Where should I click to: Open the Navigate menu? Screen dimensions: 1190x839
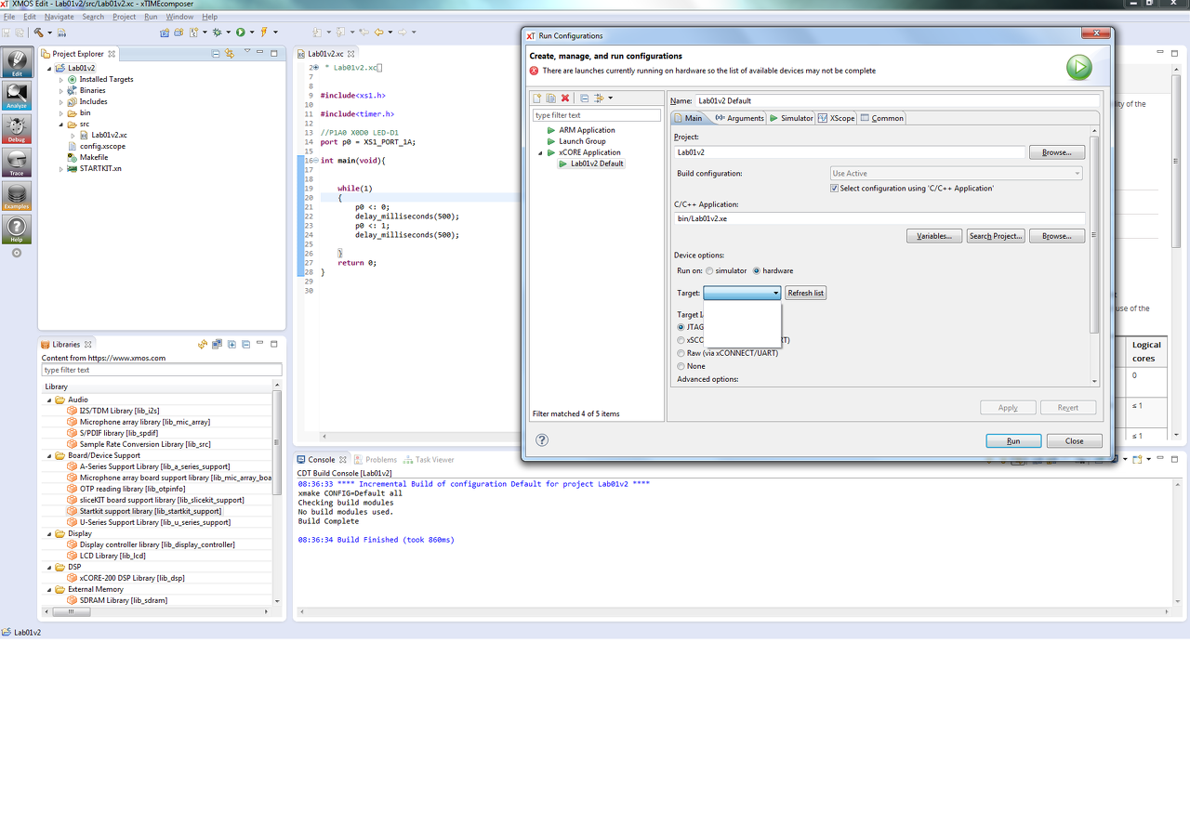[x=59, y=17]
